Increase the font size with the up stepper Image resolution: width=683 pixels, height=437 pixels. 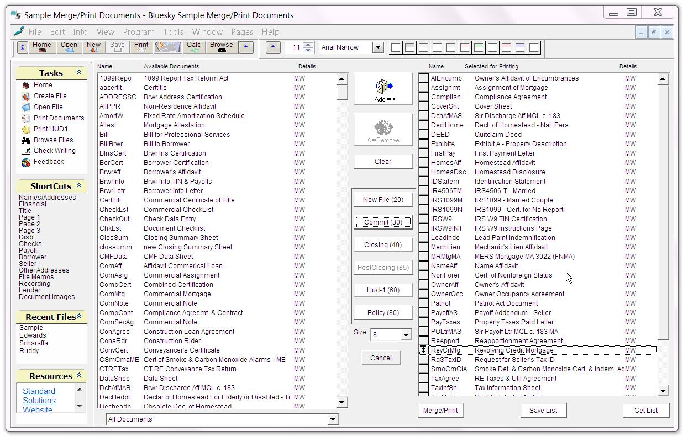point(308,45)
